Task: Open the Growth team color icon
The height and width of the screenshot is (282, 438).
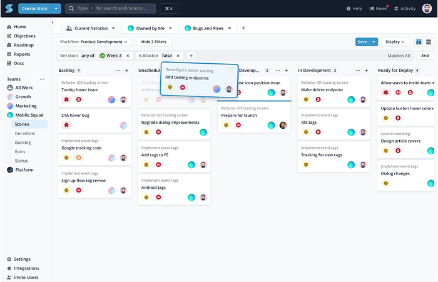Action: (10, 97)
